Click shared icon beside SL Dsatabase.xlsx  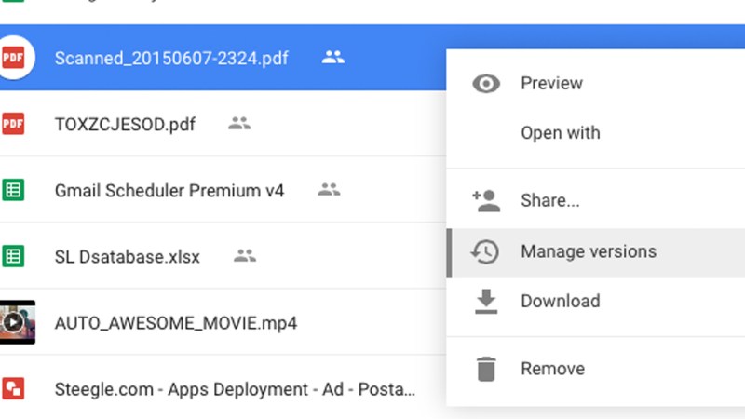pos(244,255)
